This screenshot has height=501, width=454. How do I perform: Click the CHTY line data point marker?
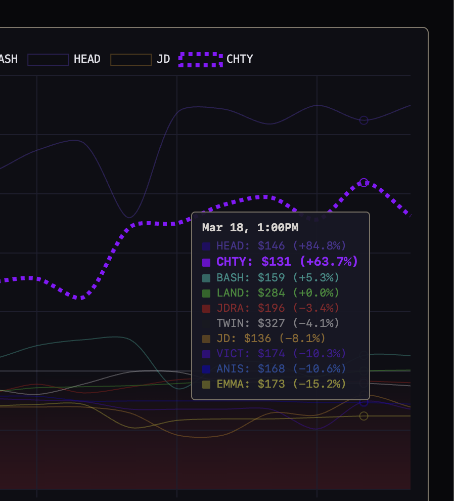click(x=364, y=183)
